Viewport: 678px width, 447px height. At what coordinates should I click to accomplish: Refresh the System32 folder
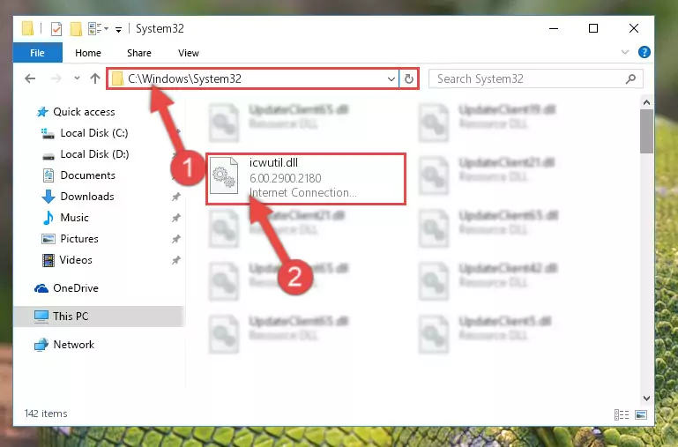pyautogui.click(x=408, y=79)
